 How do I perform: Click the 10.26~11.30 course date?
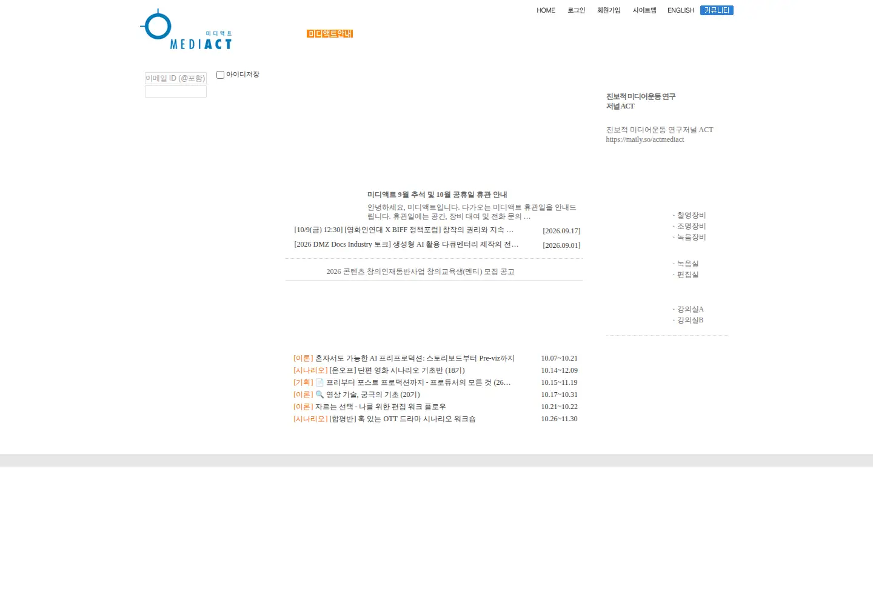coord(559,419)
